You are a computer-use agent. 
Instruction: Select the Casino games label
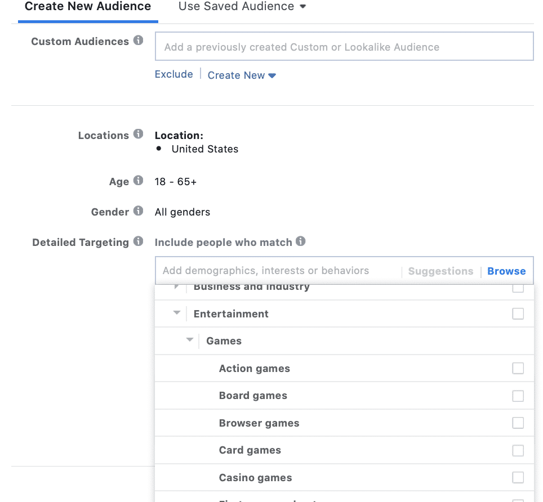256,478
